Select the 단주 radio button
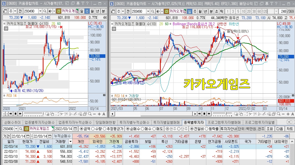This screenshot has width=295, height=165. 179,129
